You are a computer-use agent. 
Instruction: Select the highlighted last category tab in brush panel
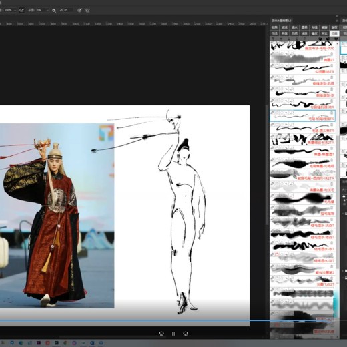(334, 33)
